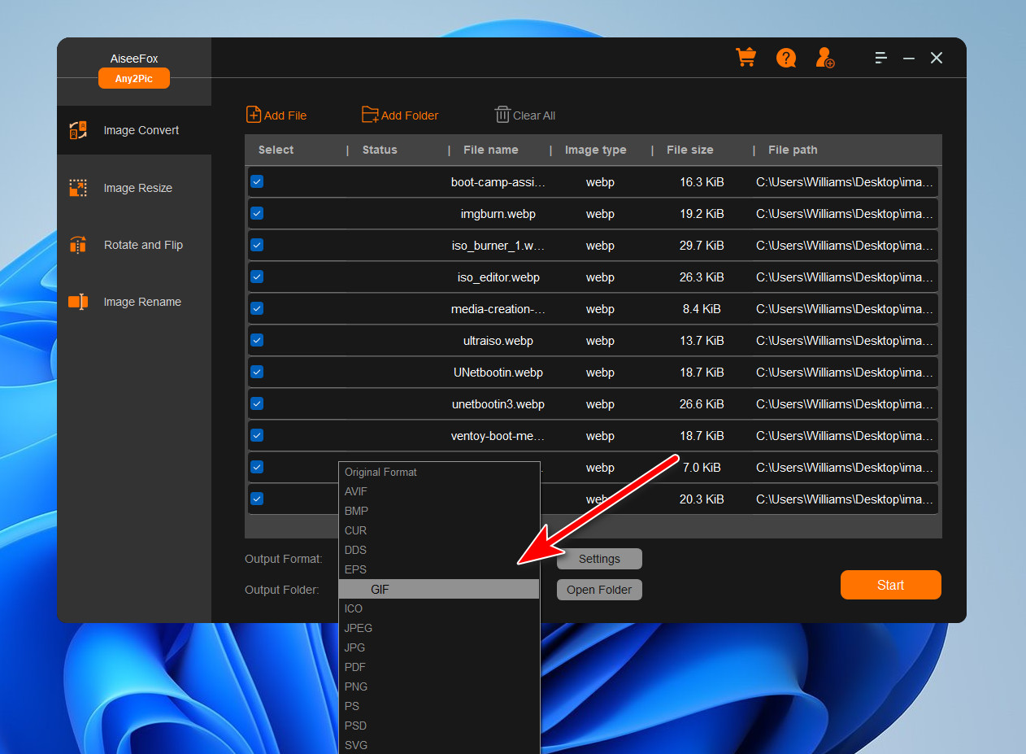The height and width of the screenshot is (754, 1026).
Task: Click the Rotate and Flip sidebar icon
Action: [x=78, y=245]
